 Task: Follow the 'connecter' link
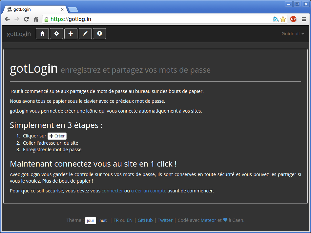(x=112, y=191)
